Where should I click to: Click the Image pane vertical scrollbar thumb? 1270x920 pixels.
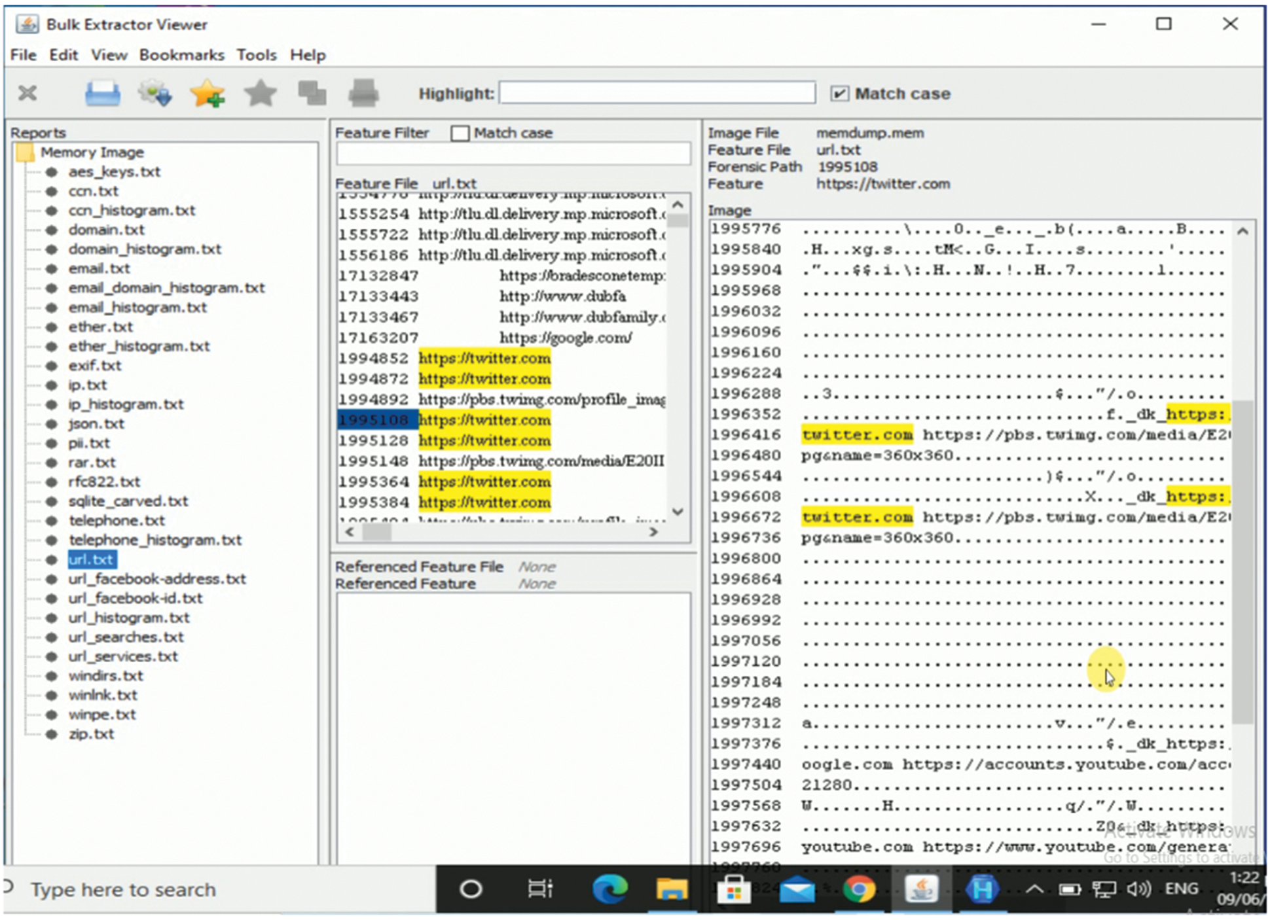pyautogui.click(x=1242, y=563)
